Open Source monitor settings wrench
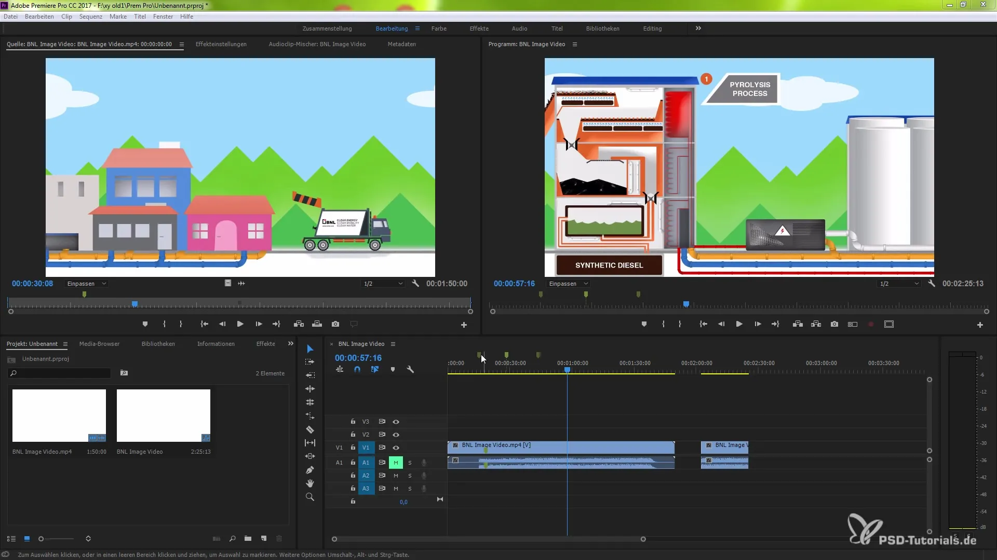This screenshot has height=560, width=997. pyautogui.click(x=415, y=284)
